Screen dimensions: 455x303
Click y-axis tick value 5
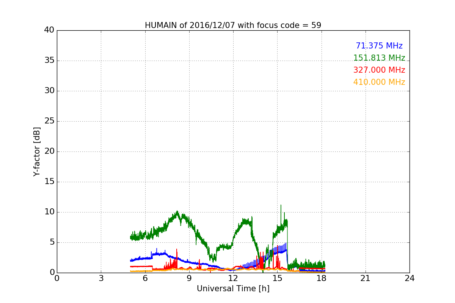coord(52,242)
